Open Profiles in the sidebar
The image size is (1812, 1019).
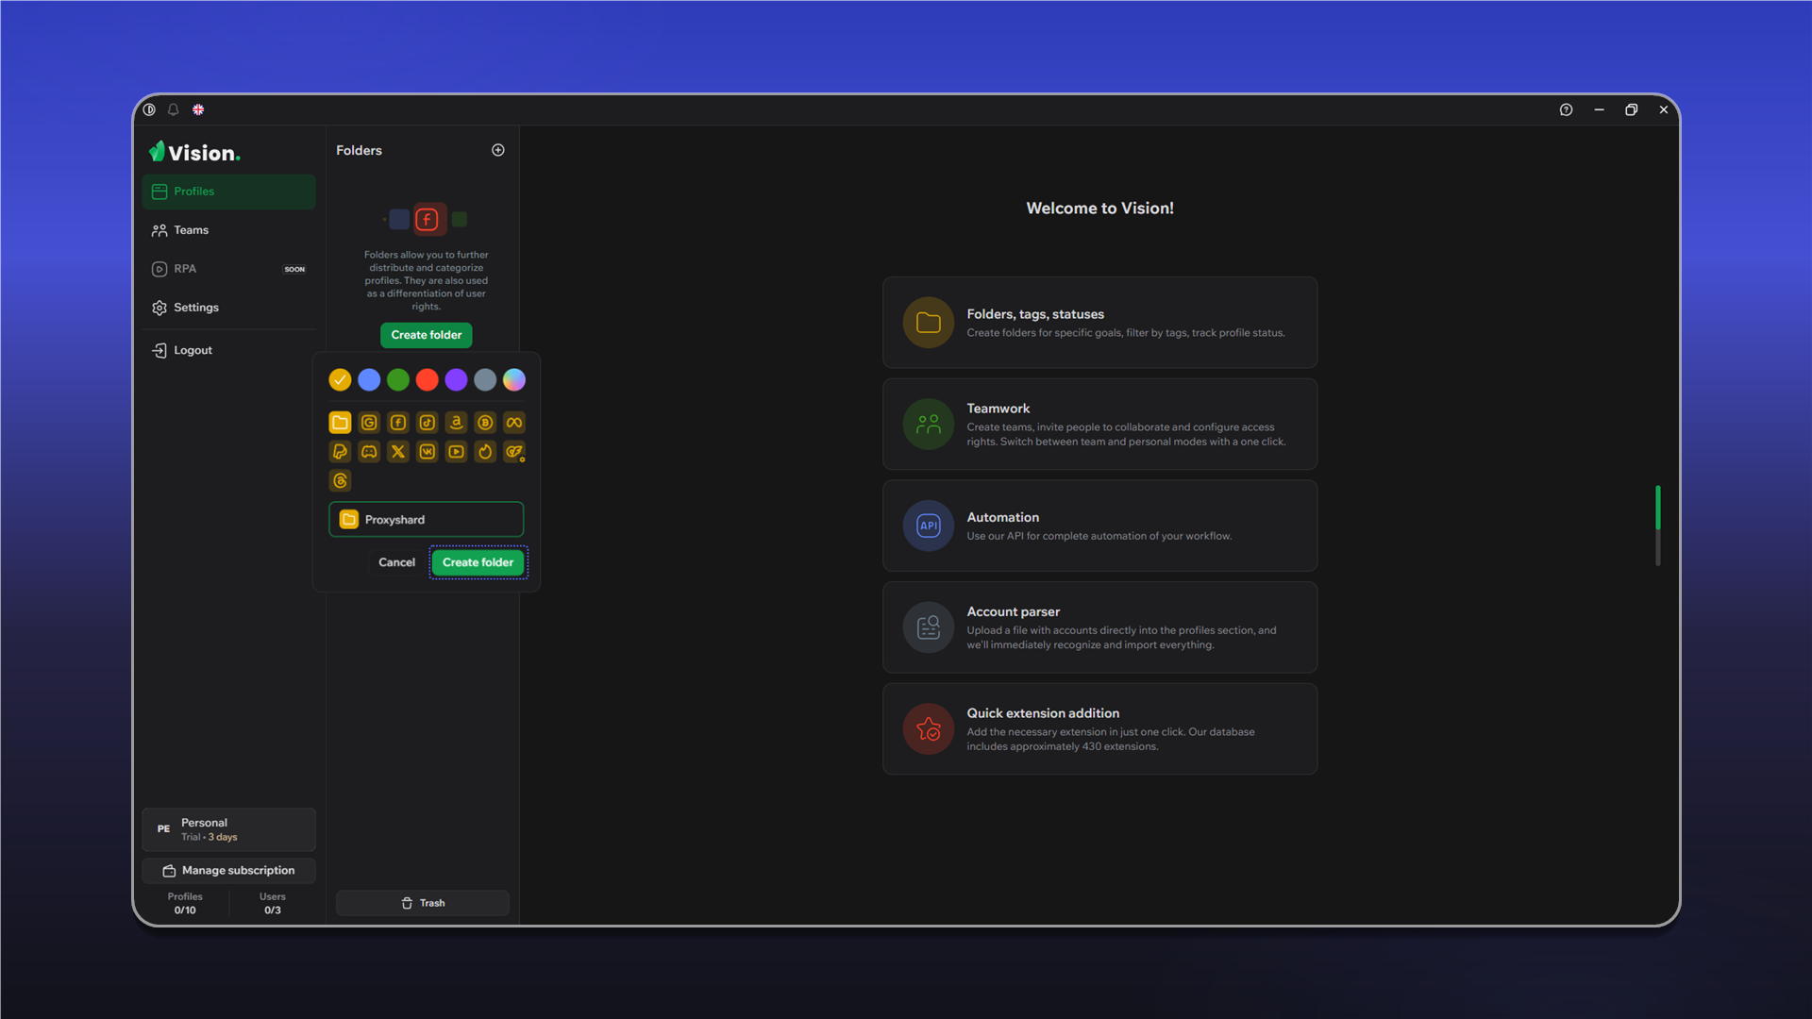pos(228,192)
